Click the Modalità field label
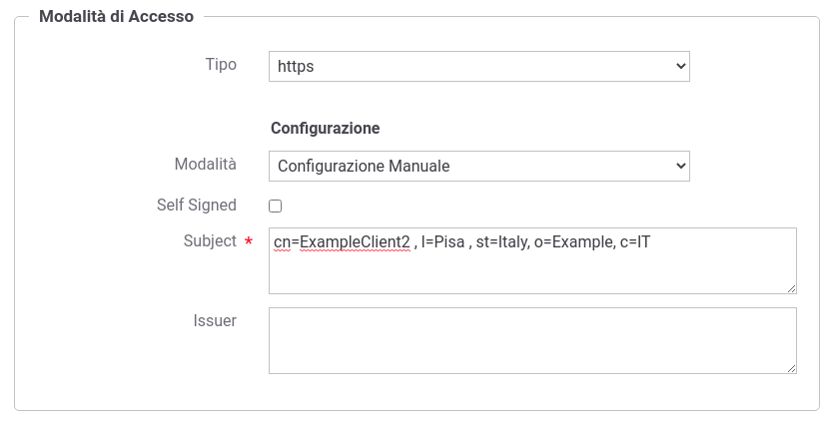Screen dimensions: 832x423 206,164
